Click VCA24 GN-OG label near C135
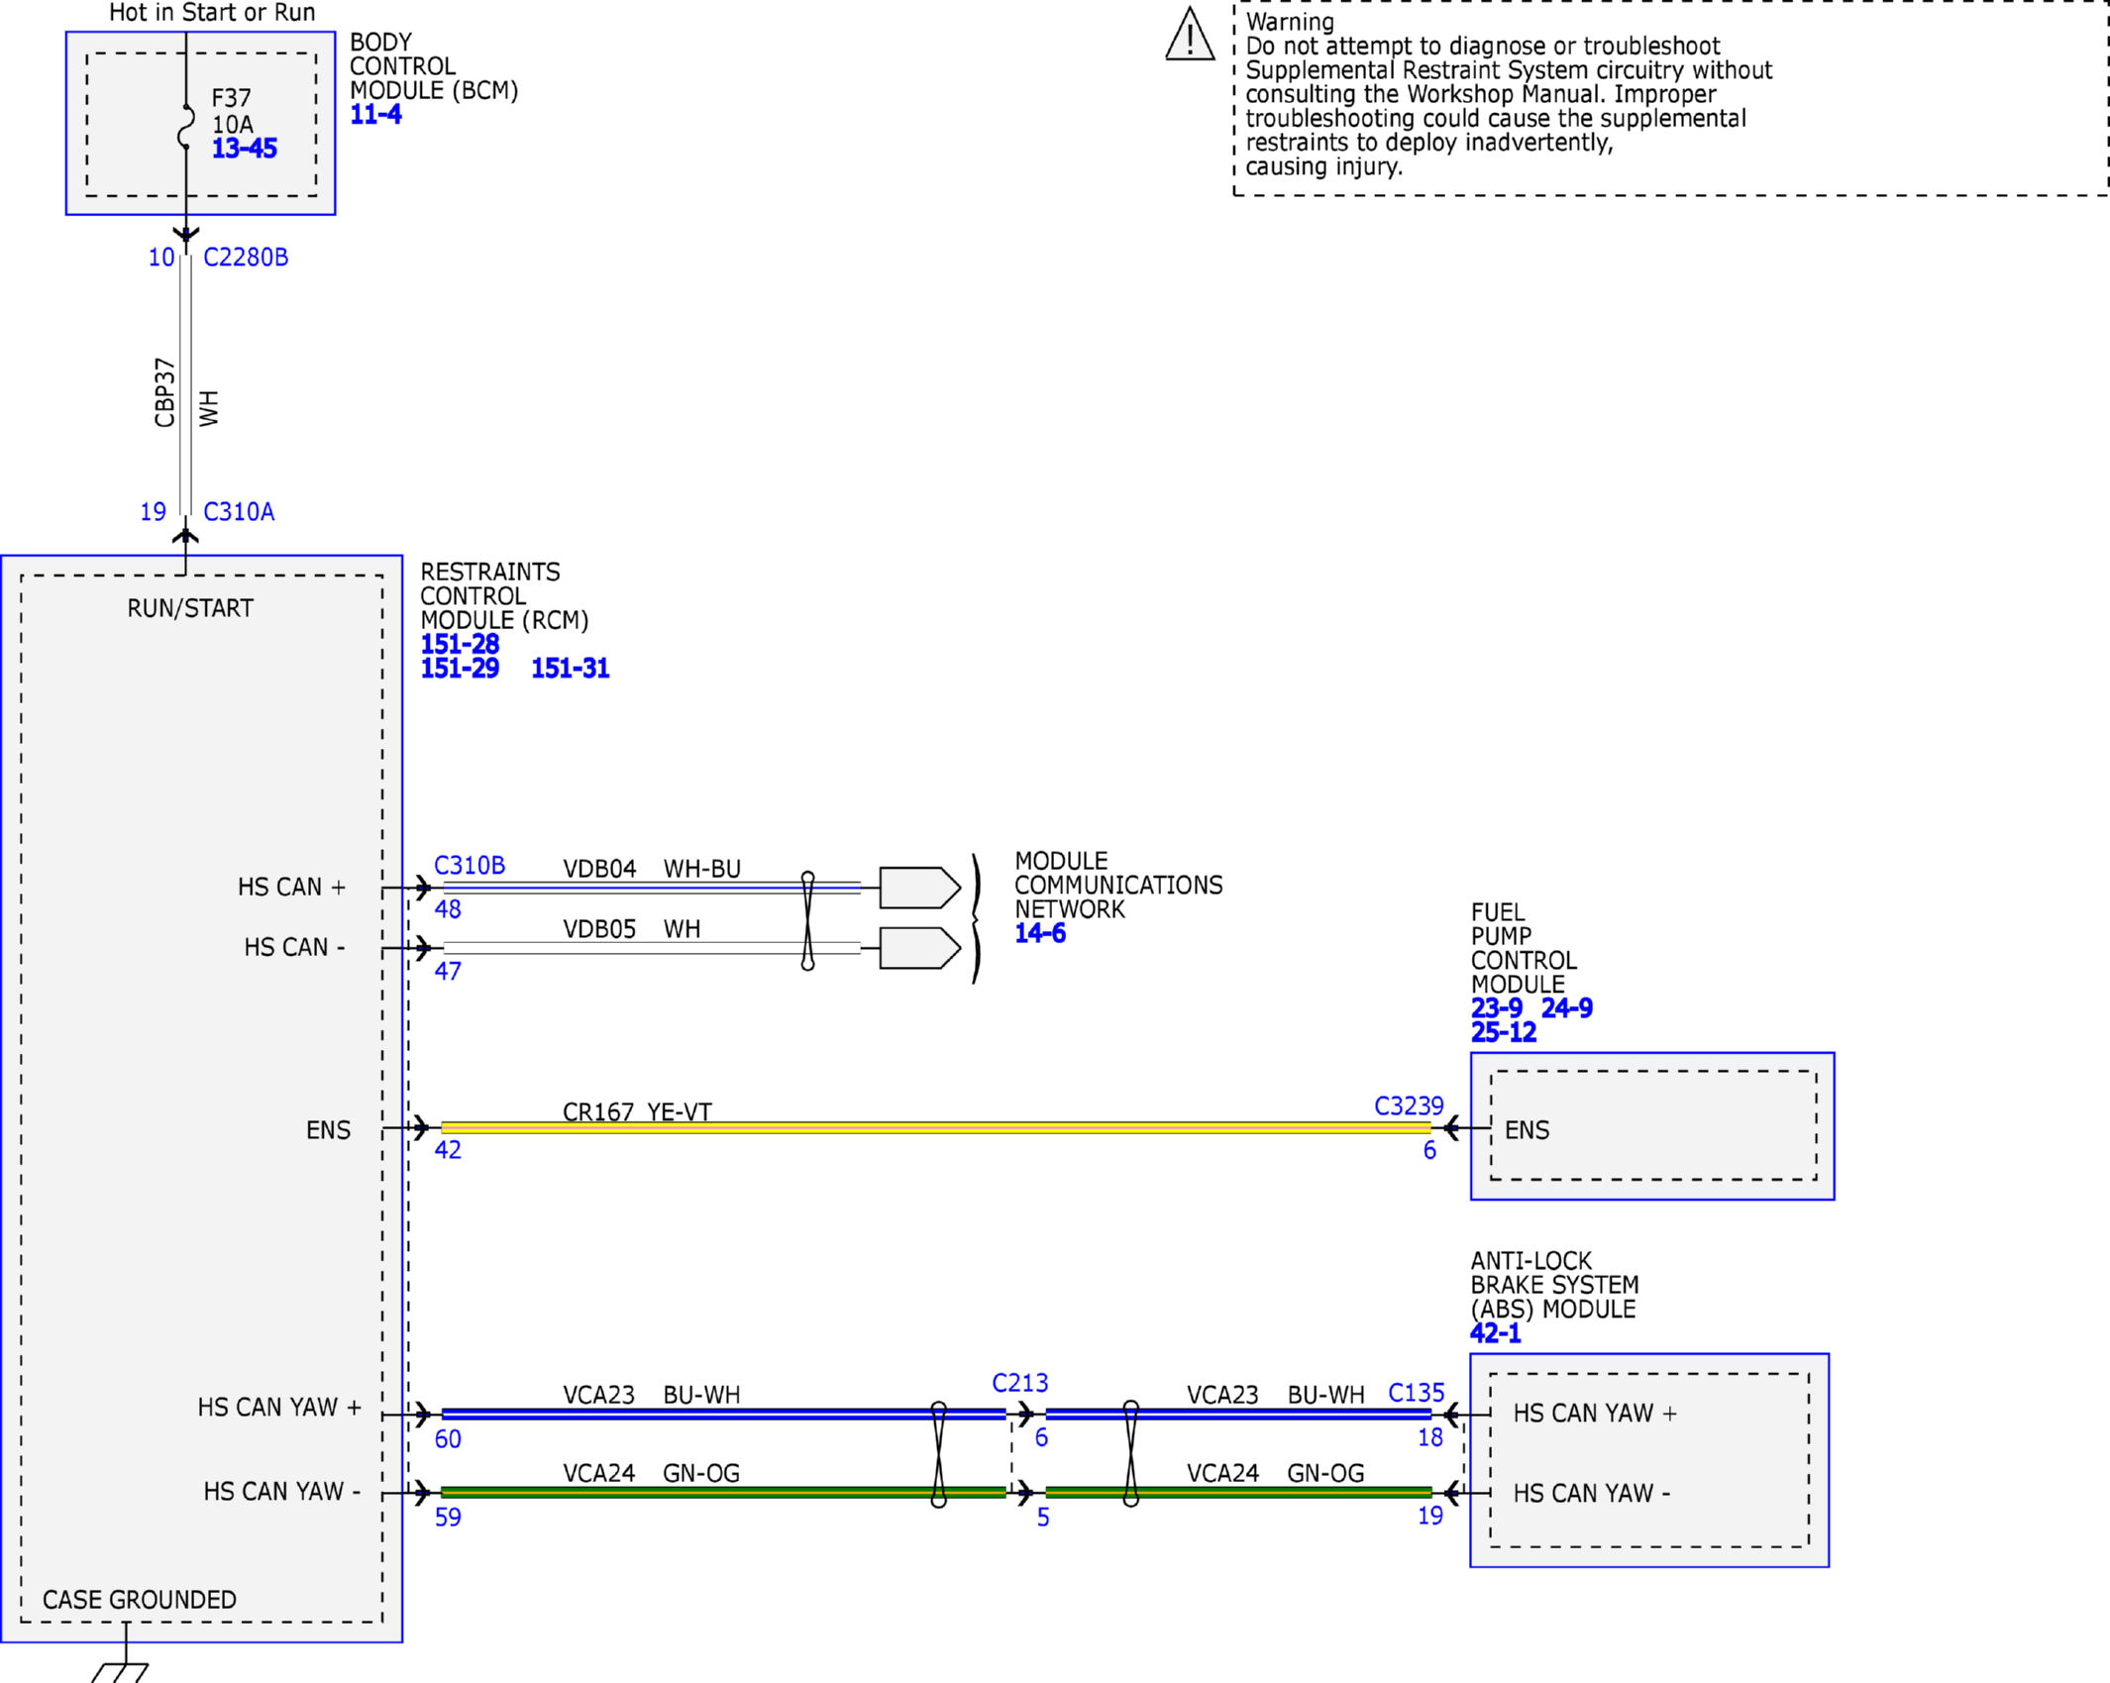Viewport: 2110px width, 1683px height. click(x=1276, y=1473)
